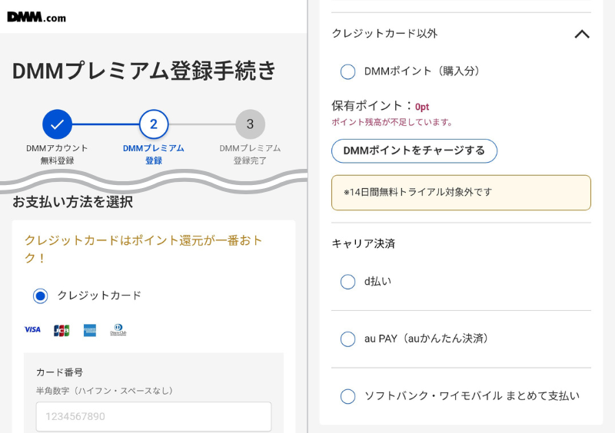Click the step 3 circle indicator

pyautogui.click(x=251, y=124)
